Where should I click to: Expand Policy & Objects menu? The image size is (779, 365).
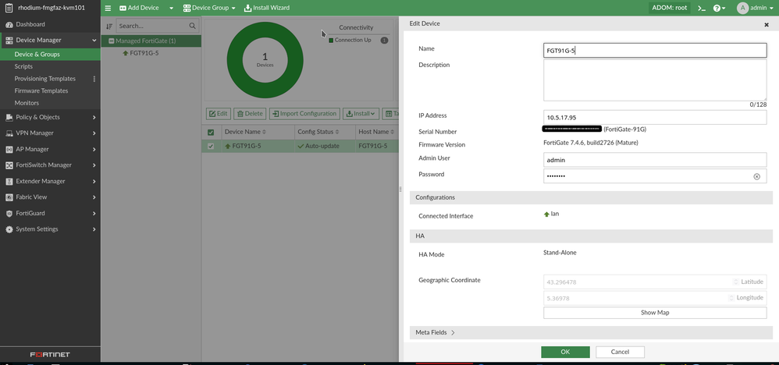[x=94, y=117]
